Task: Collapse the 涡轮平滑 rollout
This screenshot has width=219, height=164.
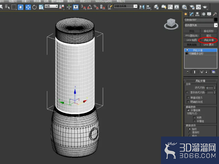Action: [x=200, y=81]
